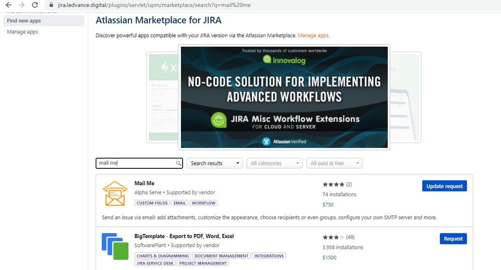Click the JIRA SERVICE DESK tag
This screenshot has height=270, width=501.
click(155, 263)
